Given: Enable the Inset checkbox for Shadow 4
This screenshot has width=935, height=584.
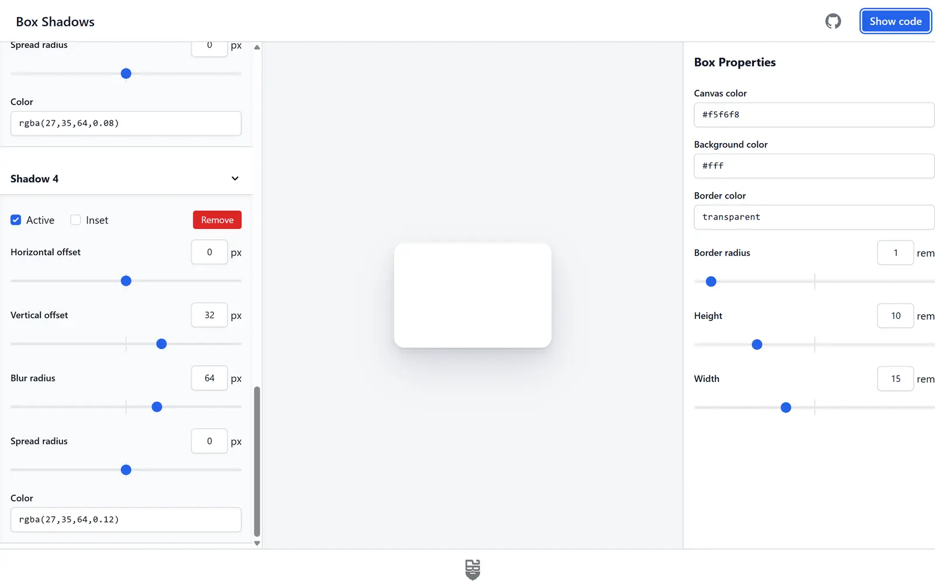Looking at the screenshot, I should pyautogui.click(x=75, y=220).
